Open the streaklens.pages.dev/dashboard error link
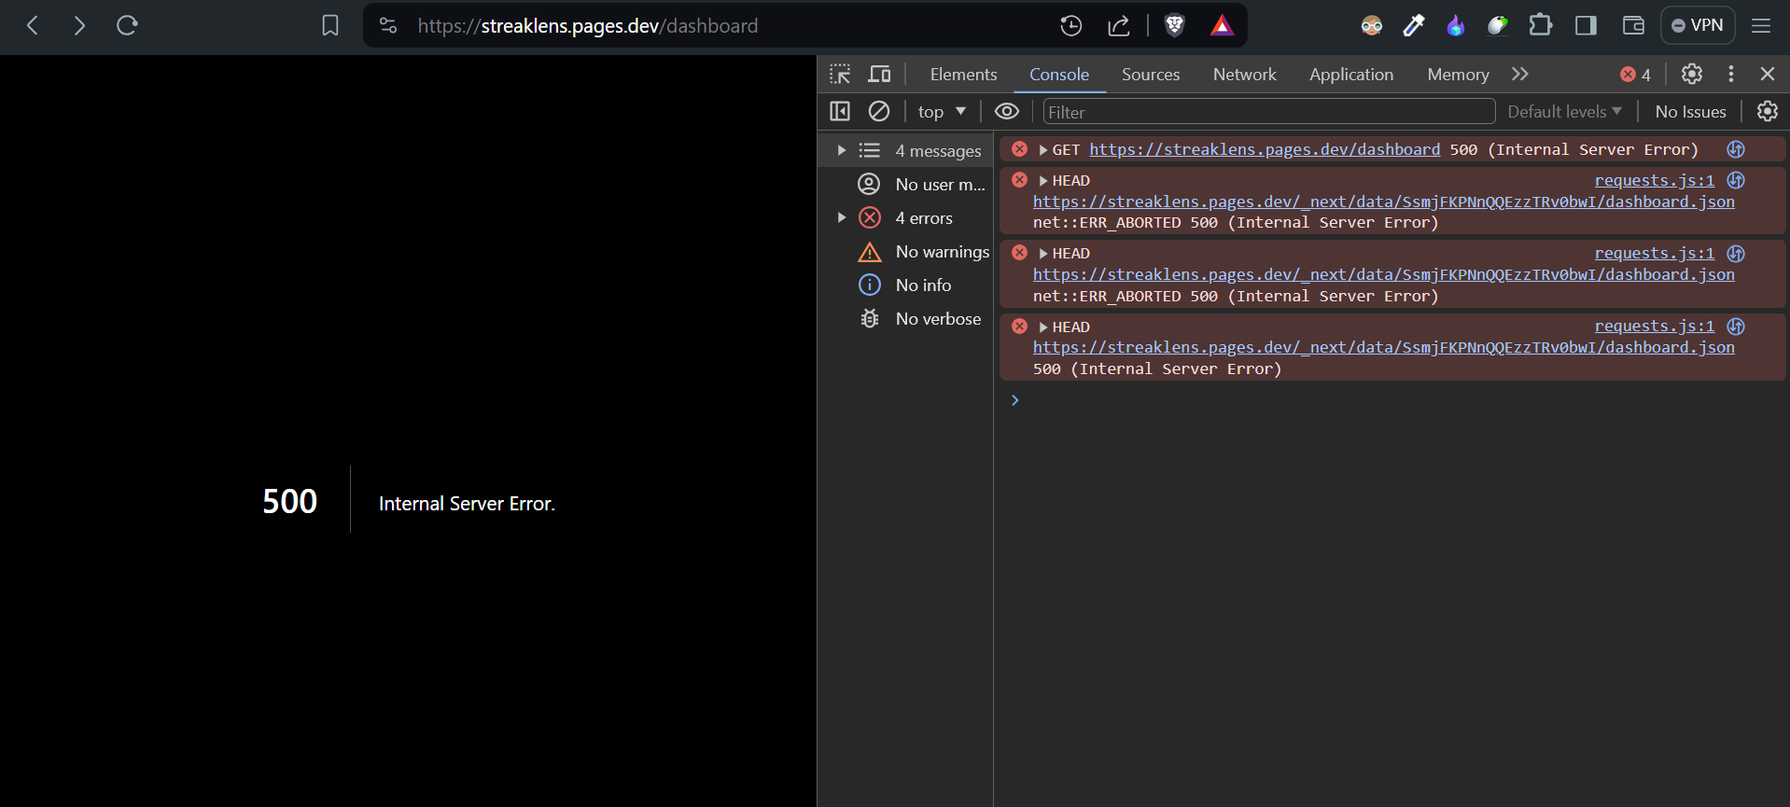 pos(1265,149)
